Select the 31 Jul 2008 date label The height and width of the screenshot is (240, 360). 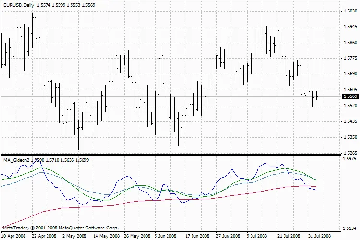(319, 236)
